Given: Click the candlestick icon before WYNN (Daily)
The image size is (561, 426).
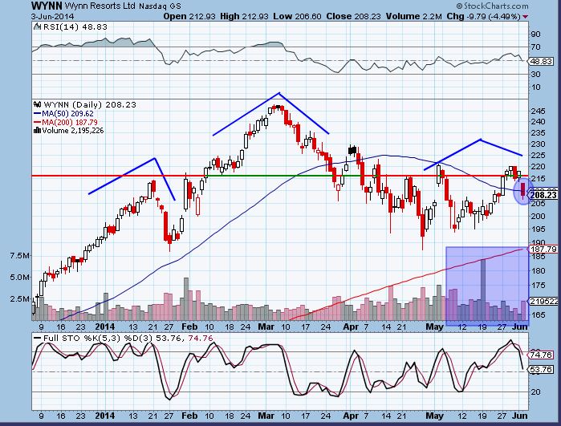Looking at the screenshot, I should (37, 105).
